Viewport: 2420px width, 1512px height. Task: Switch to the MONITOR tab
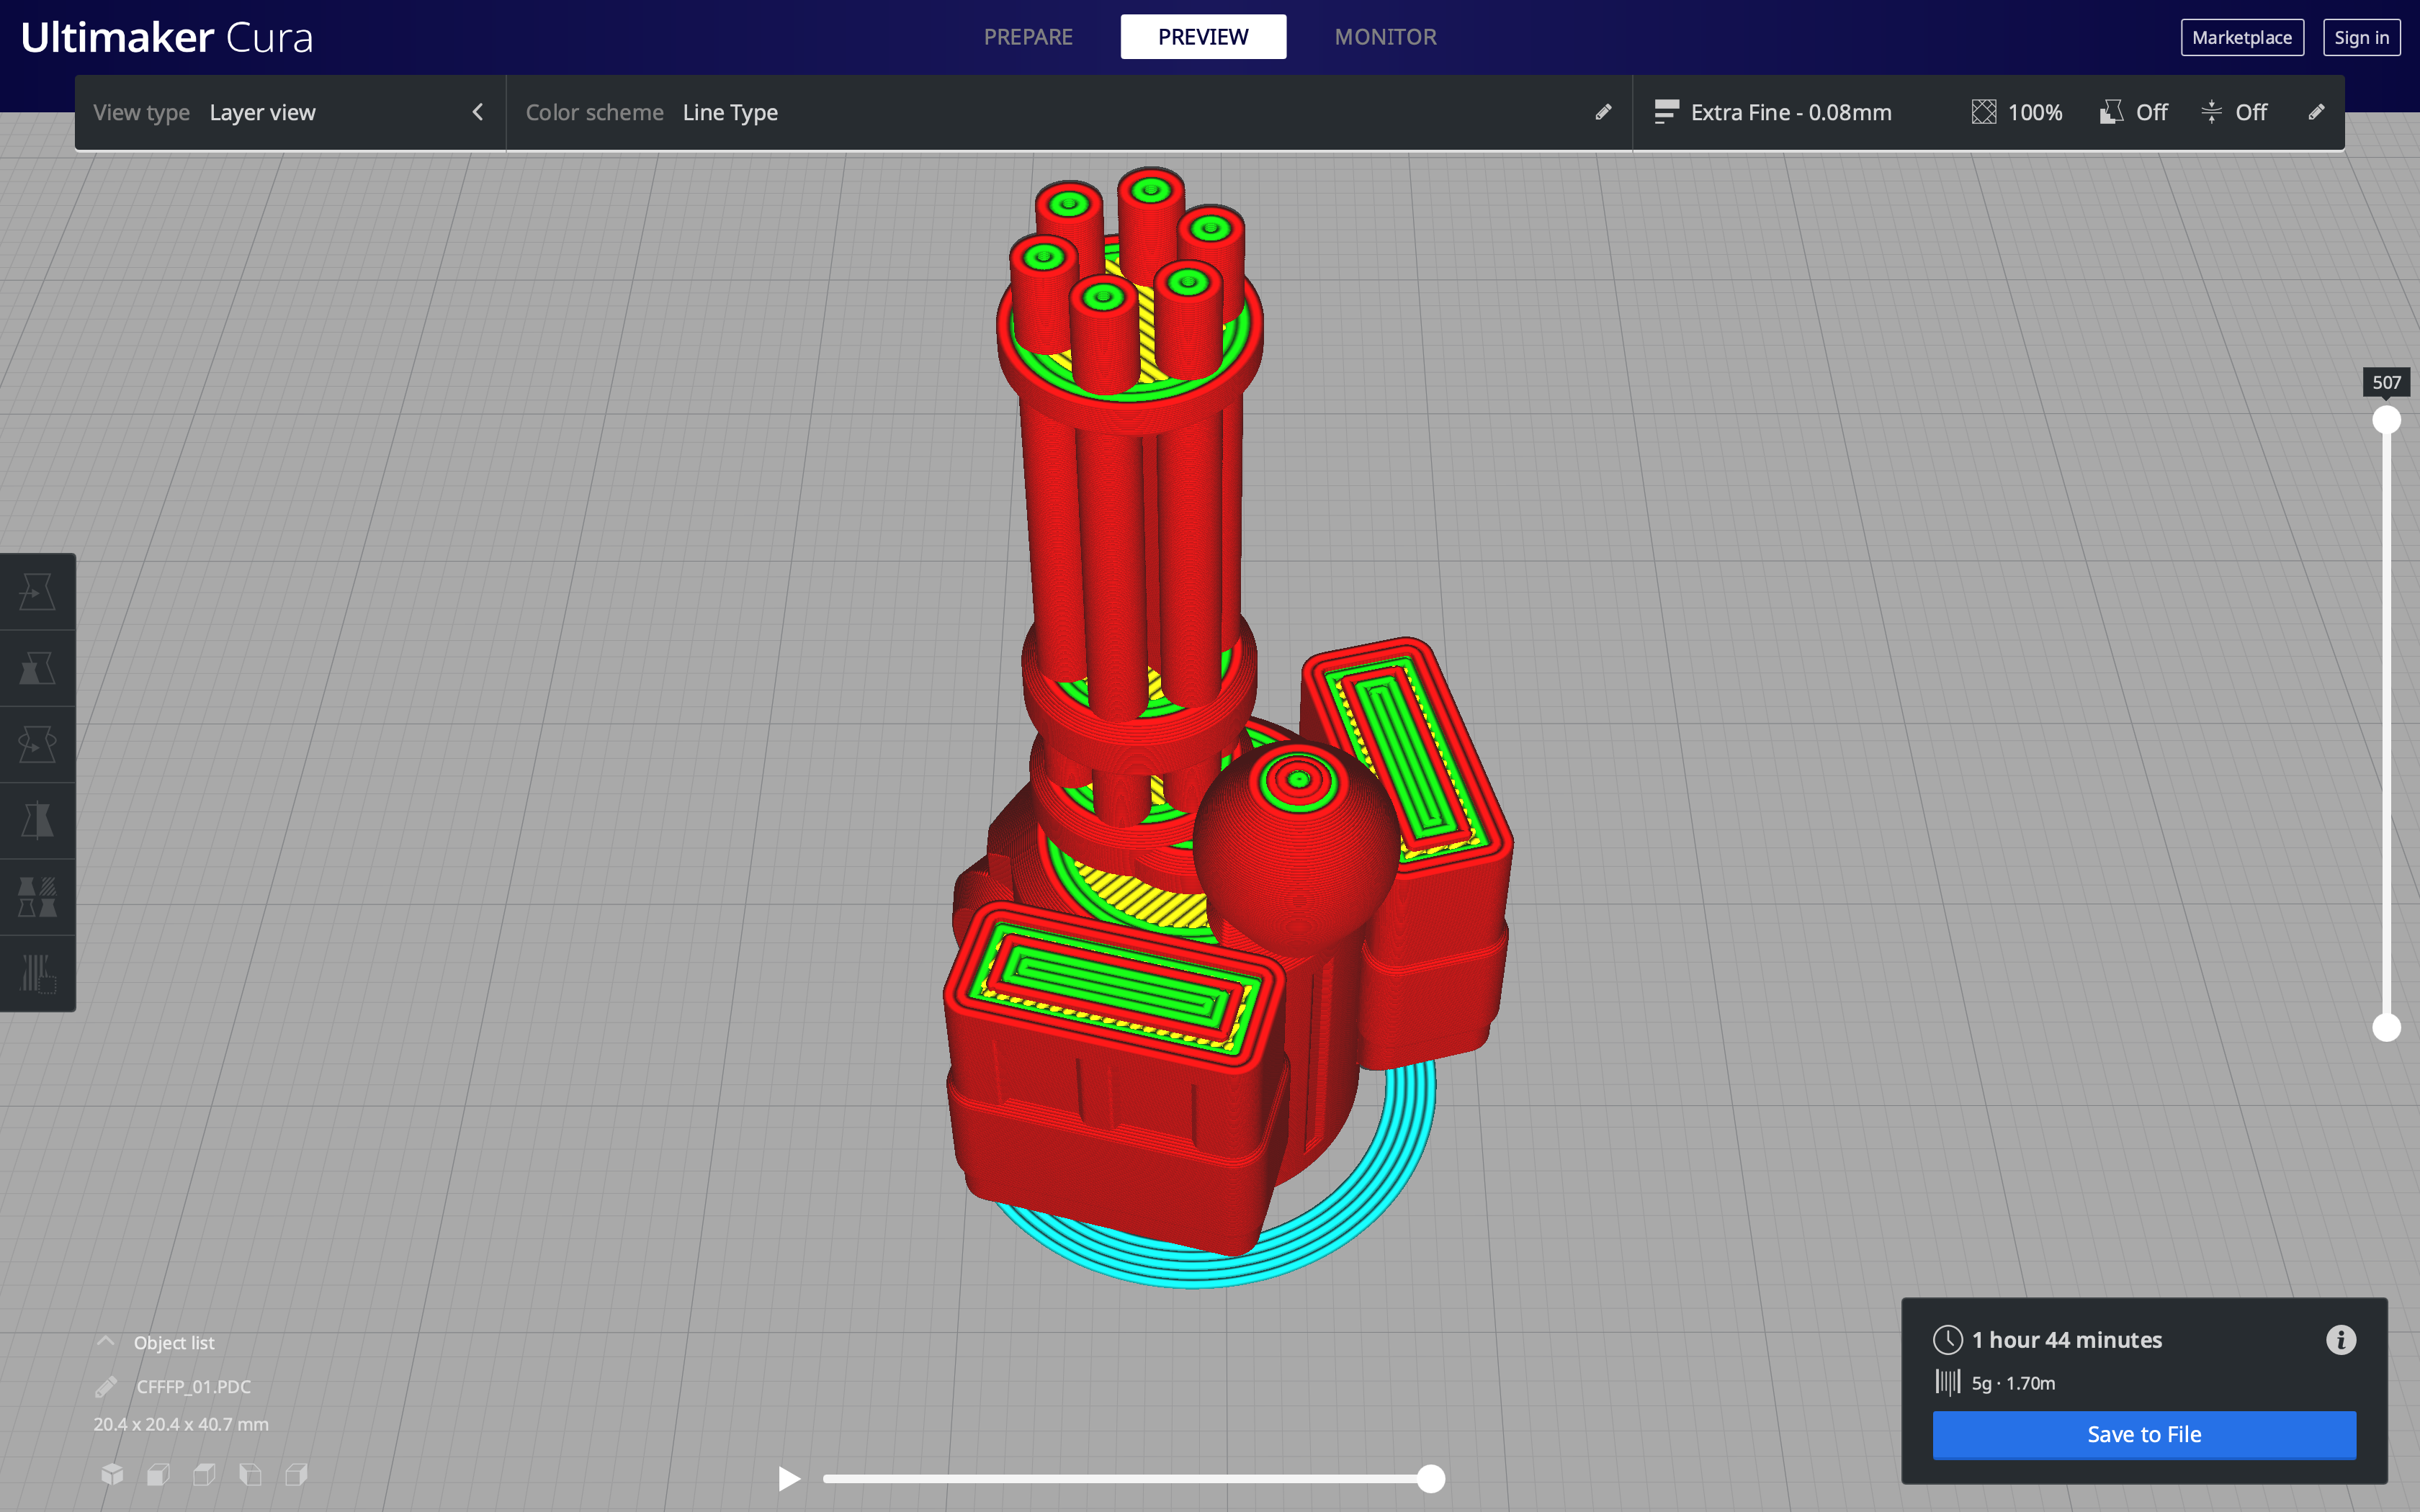pos(1385,37)
